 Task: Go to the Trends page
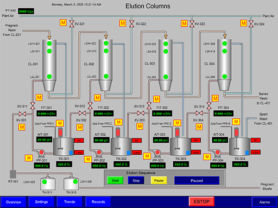click(70, 202)
